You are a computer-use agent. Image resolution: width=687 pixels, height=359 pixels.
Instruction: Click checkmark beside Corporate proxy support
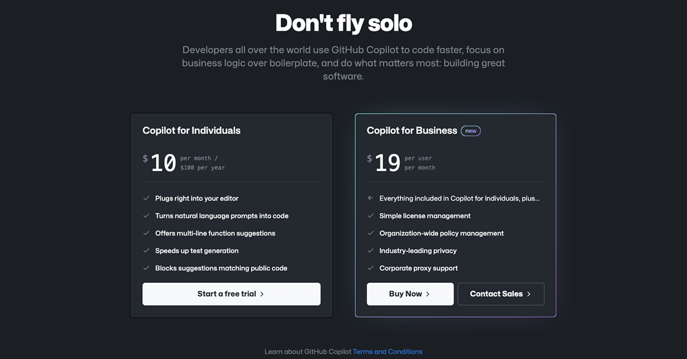click(x=370, y=268)
